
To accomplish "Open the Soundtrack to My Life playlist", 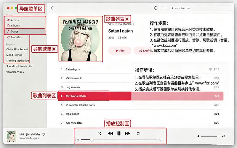I will (19, 66).
